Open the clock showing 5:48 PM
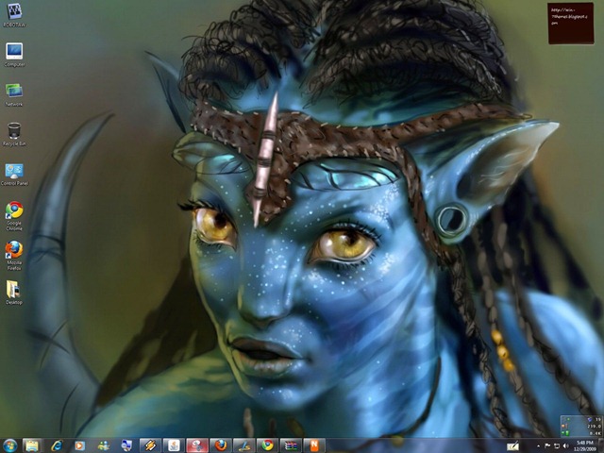 (x=585, y=446)
